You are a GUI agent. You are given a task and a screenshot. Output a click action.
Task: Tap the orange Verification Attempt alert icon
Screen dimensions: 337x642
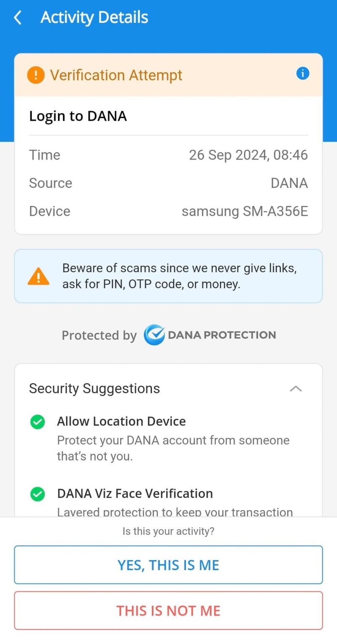36,75
